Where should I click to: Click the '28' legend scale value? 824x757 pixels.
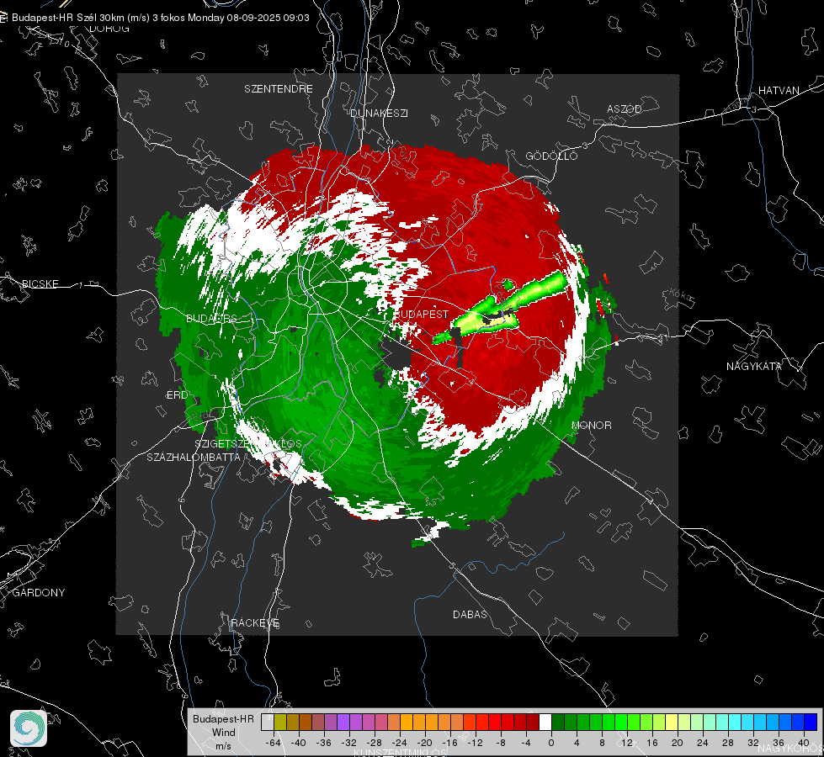pos(728,743)
